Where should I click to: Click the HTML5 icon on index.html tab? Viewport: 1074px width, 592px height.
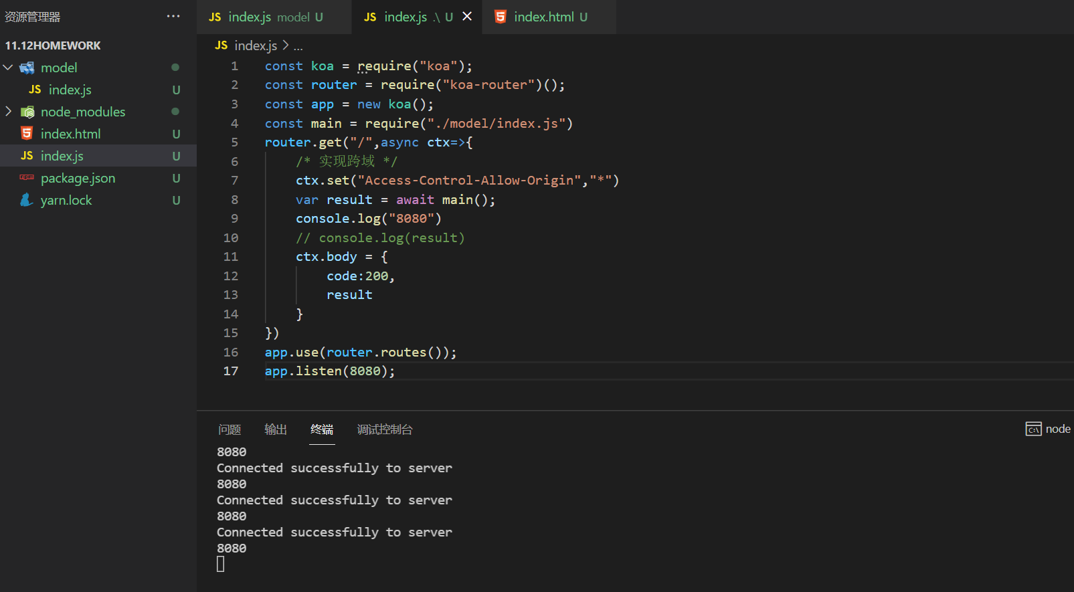(501, 17)
